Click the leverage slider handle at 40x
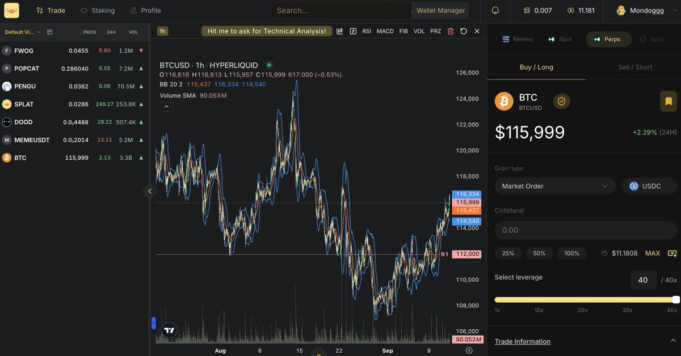 pyautogui.click(x=675, y=299)
